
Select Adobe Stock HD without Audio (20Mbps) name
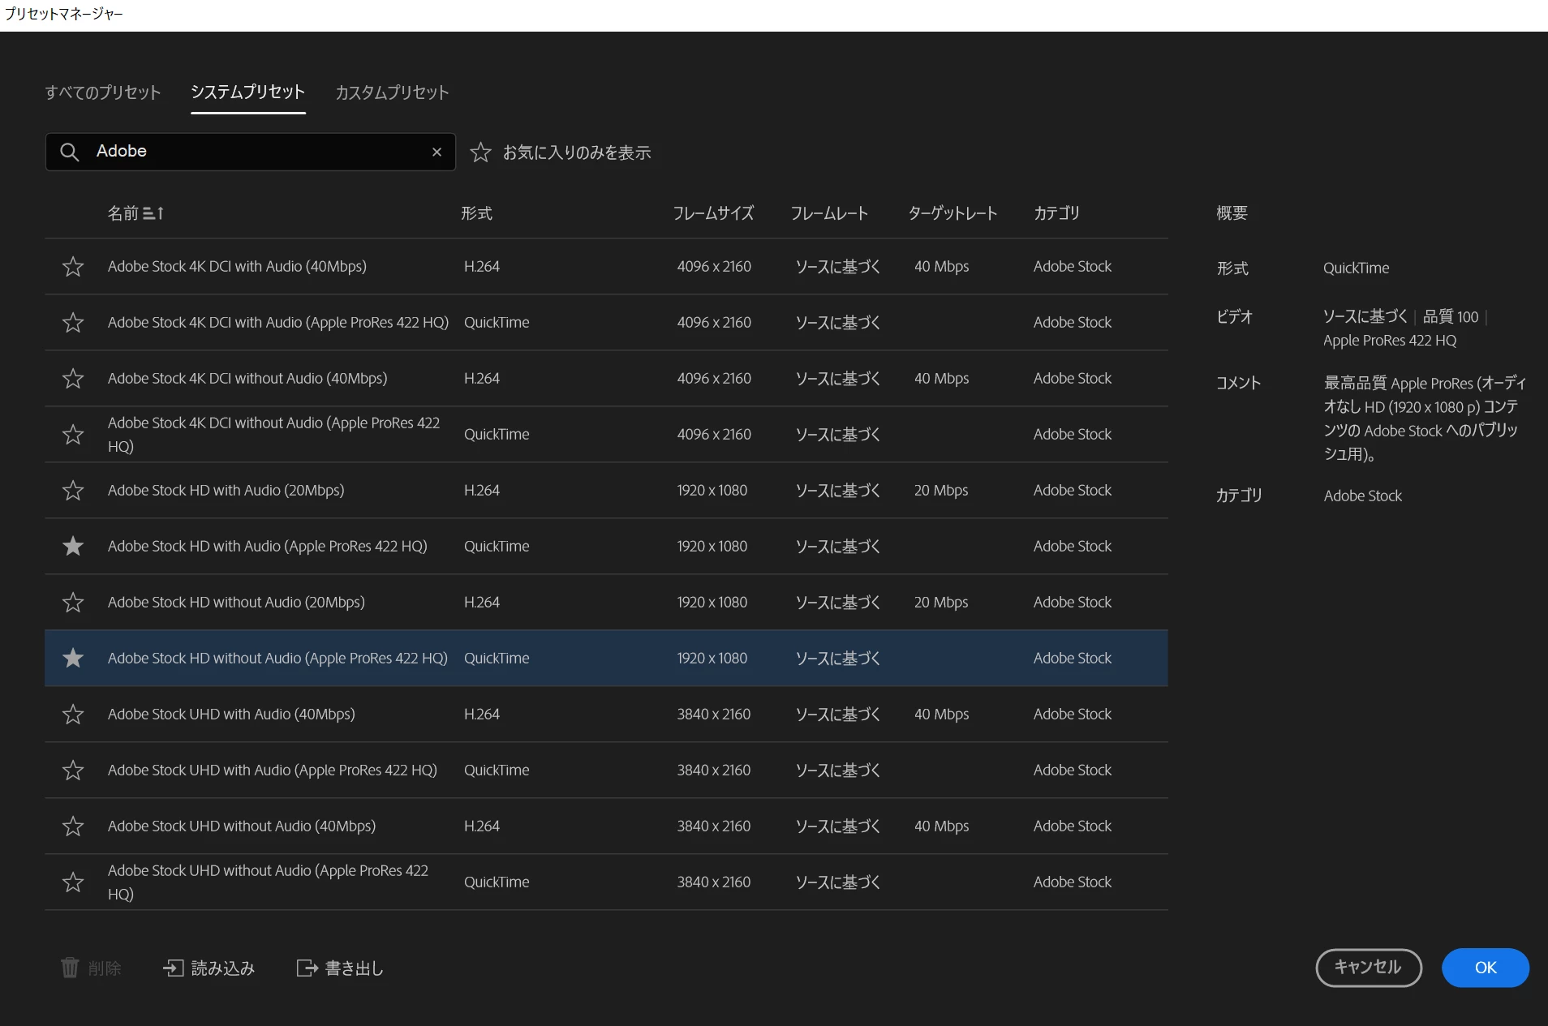coord(236,602)
